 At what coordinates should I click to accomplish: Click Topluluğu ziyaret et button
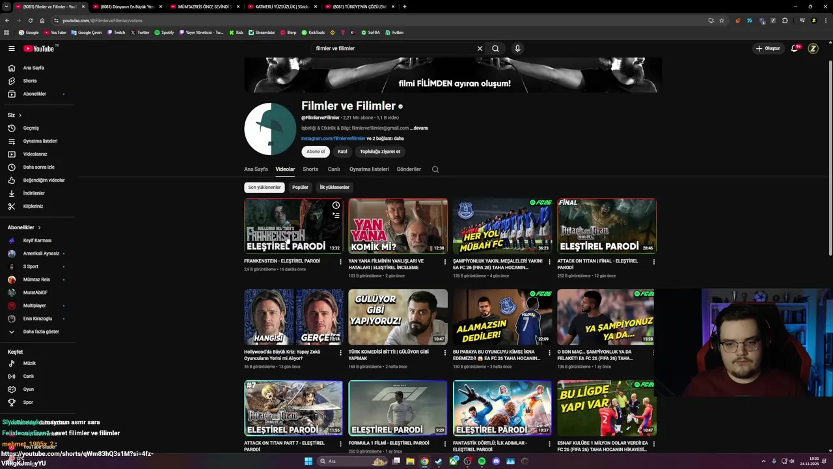click(380, 152)
